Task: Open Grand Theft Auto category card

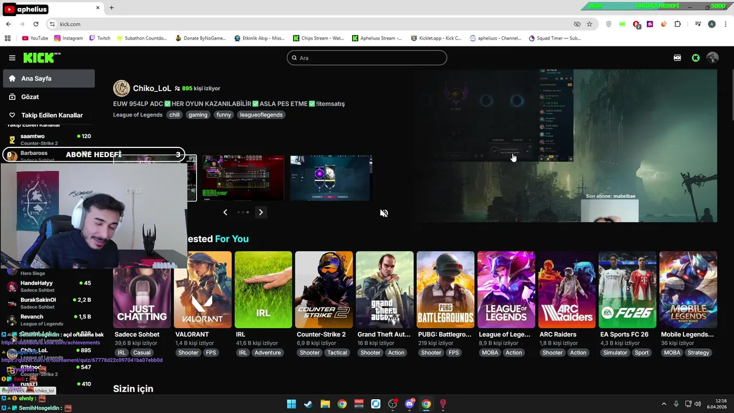Action: tap(385, 290)
